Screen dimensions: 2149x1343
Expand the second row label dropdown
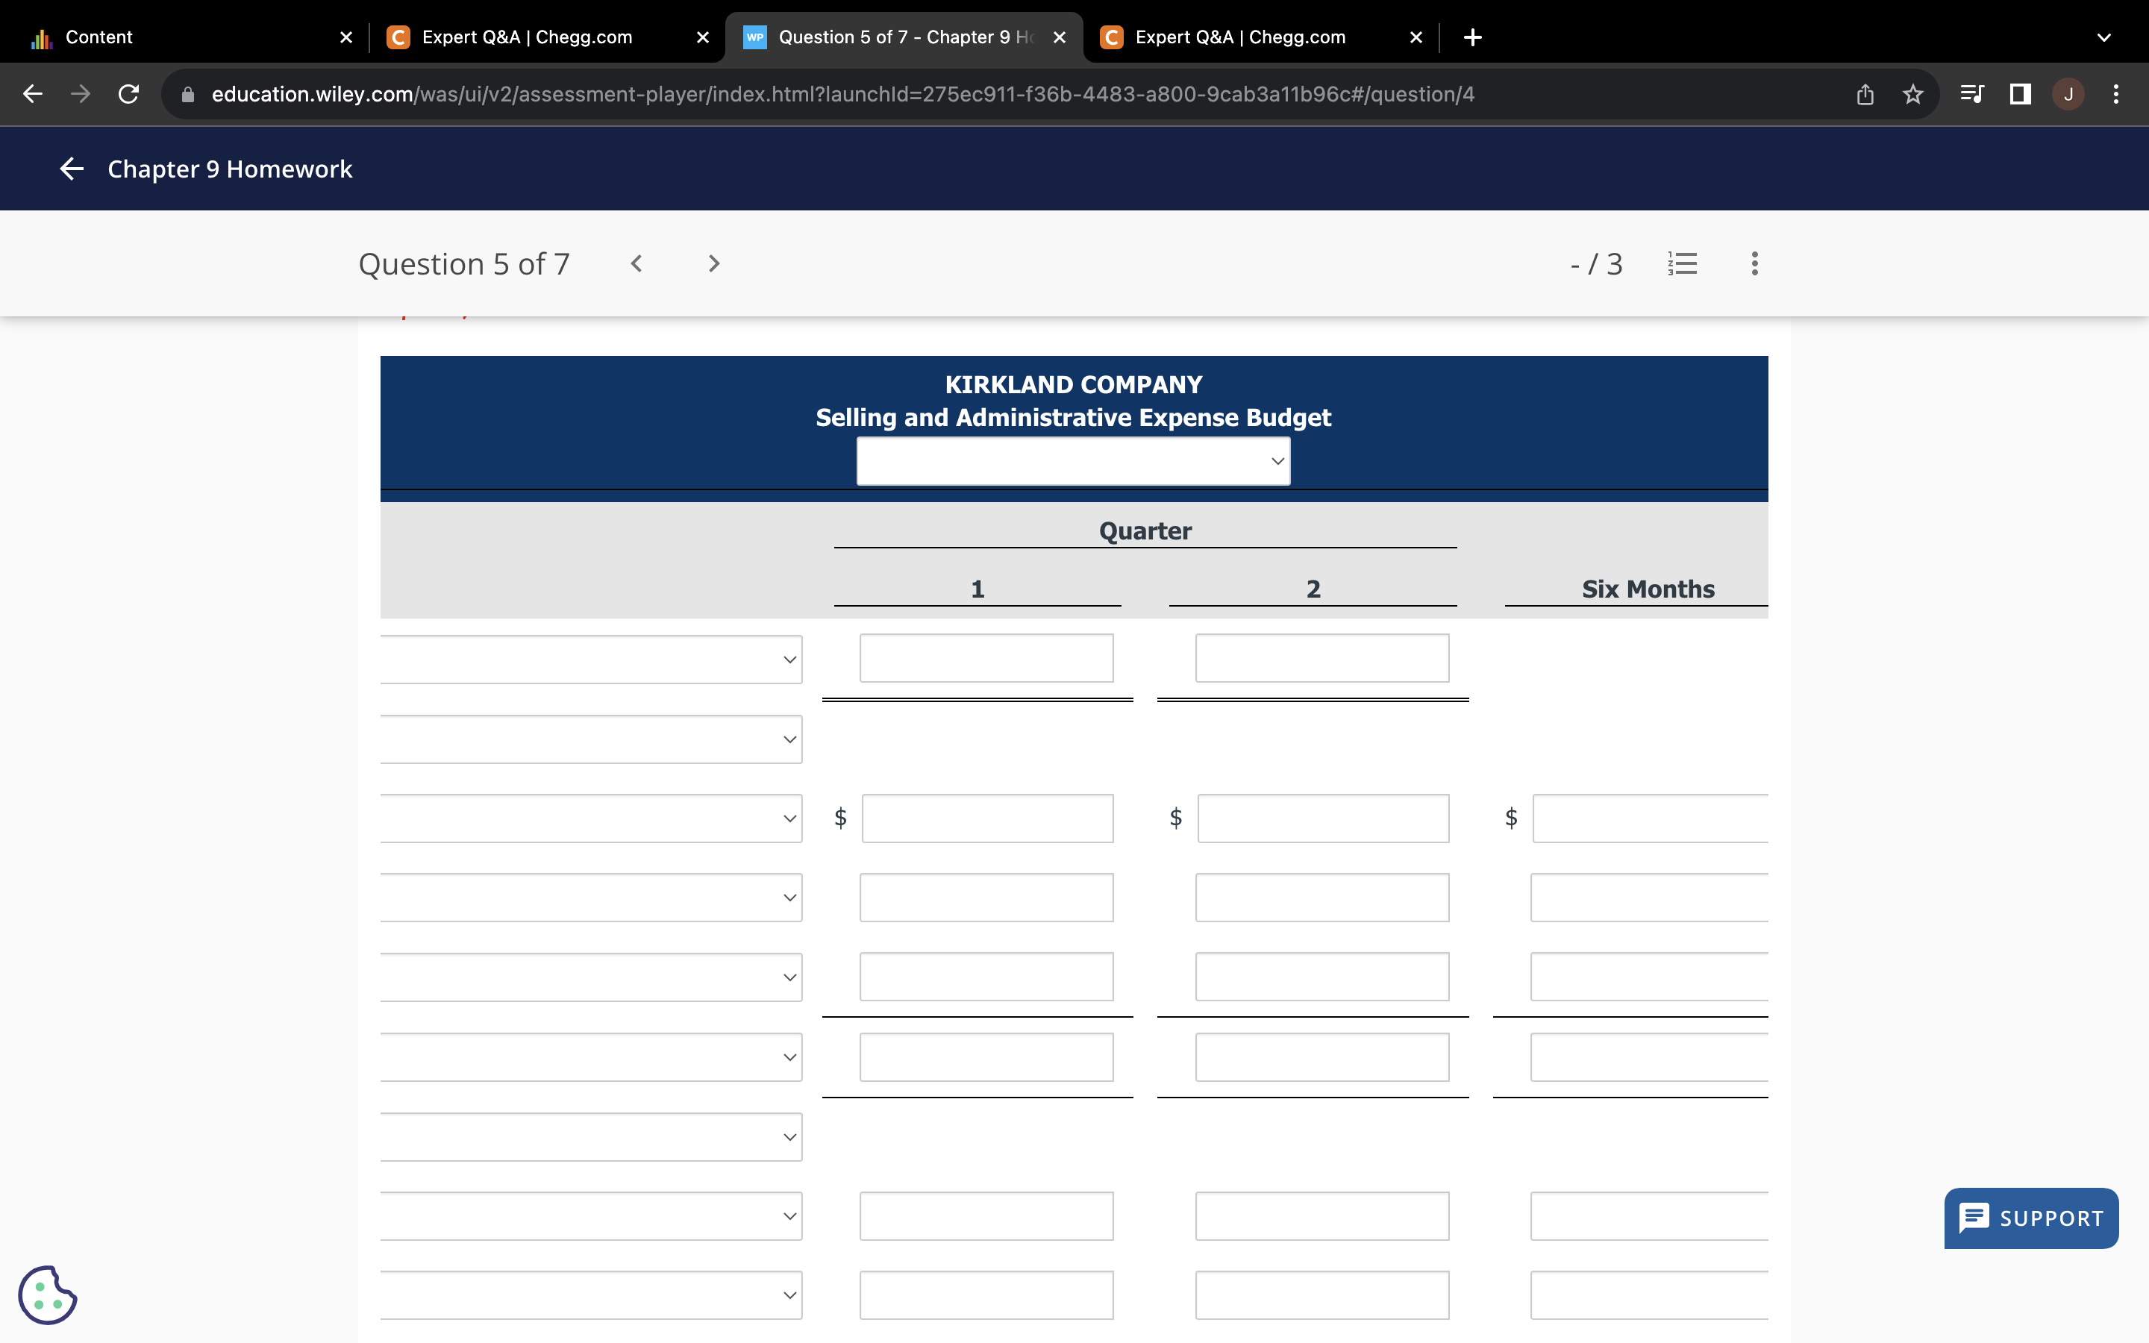[592, 739]
